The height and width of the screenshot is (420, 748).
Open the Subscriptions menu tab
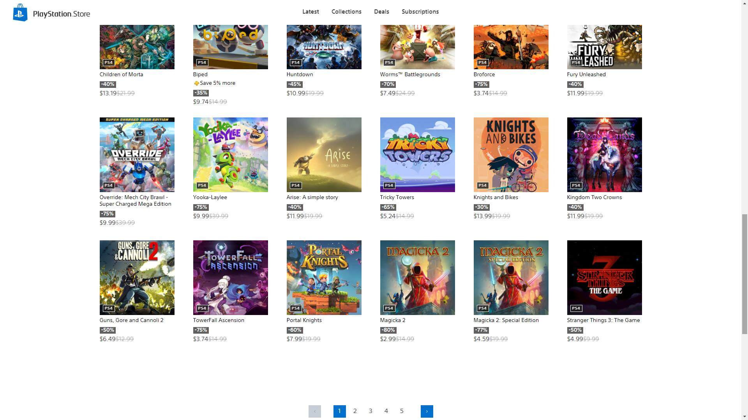coord(420,12)
